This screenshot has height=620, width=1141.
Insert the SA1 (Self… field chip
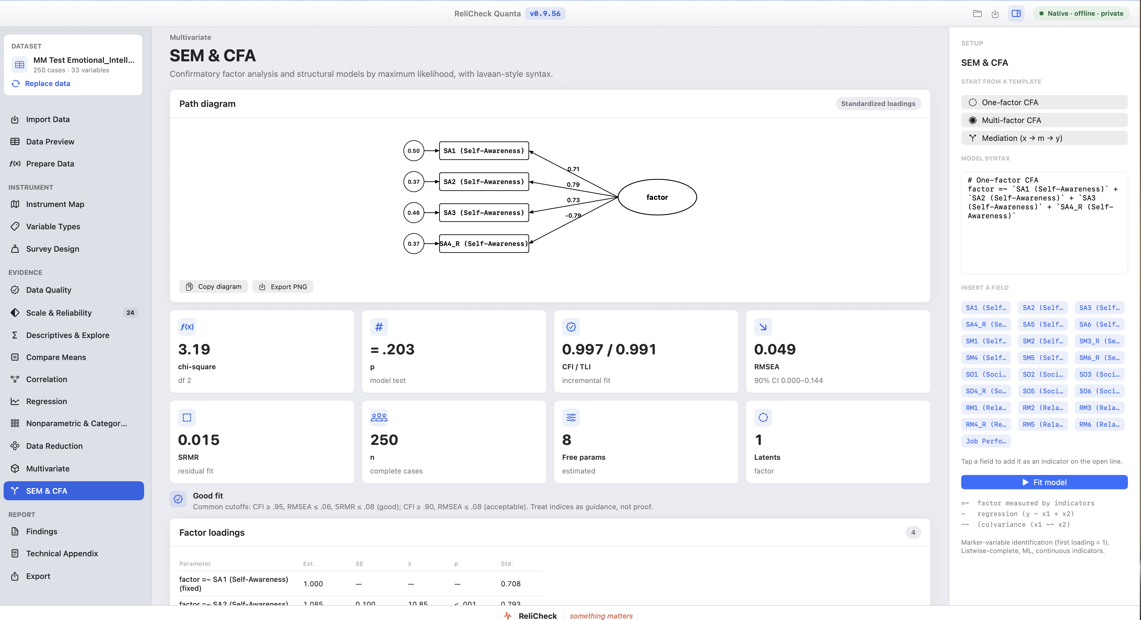(x=986, y=308)
